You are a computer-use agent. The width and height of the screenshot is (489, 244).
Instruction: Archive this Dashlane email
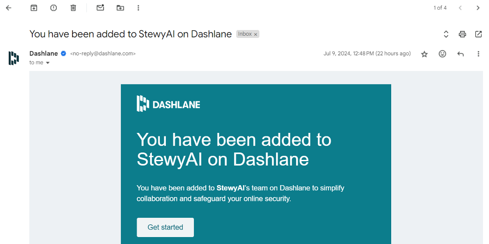34,8
